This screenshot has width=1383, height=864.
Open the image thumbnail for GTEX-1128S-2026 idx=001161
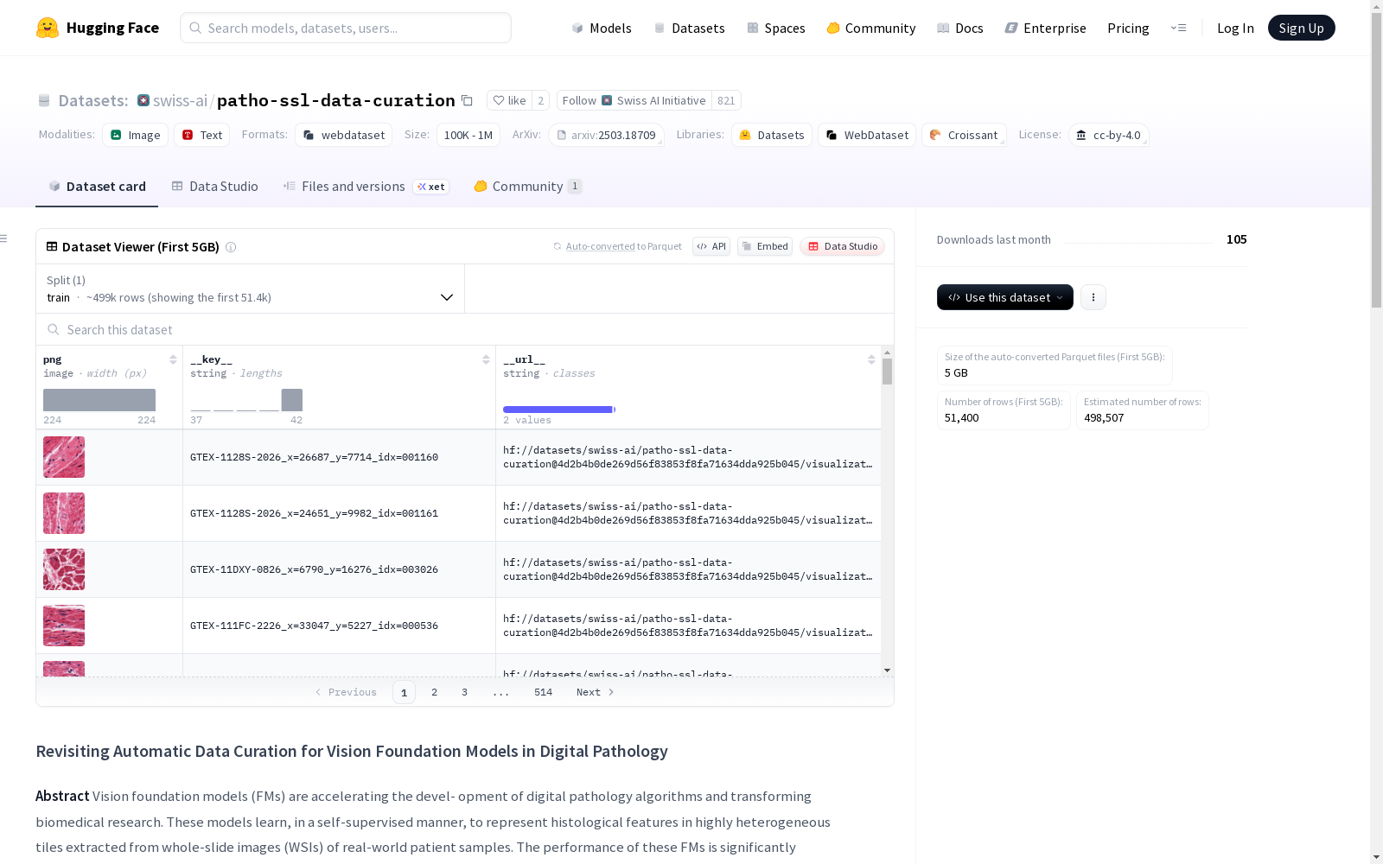[x=64, y=513]
